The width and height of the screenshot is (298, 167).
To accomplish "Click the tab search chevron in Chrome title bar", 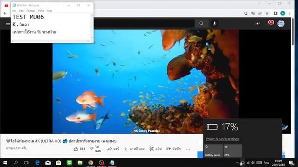I will [259, 3].
